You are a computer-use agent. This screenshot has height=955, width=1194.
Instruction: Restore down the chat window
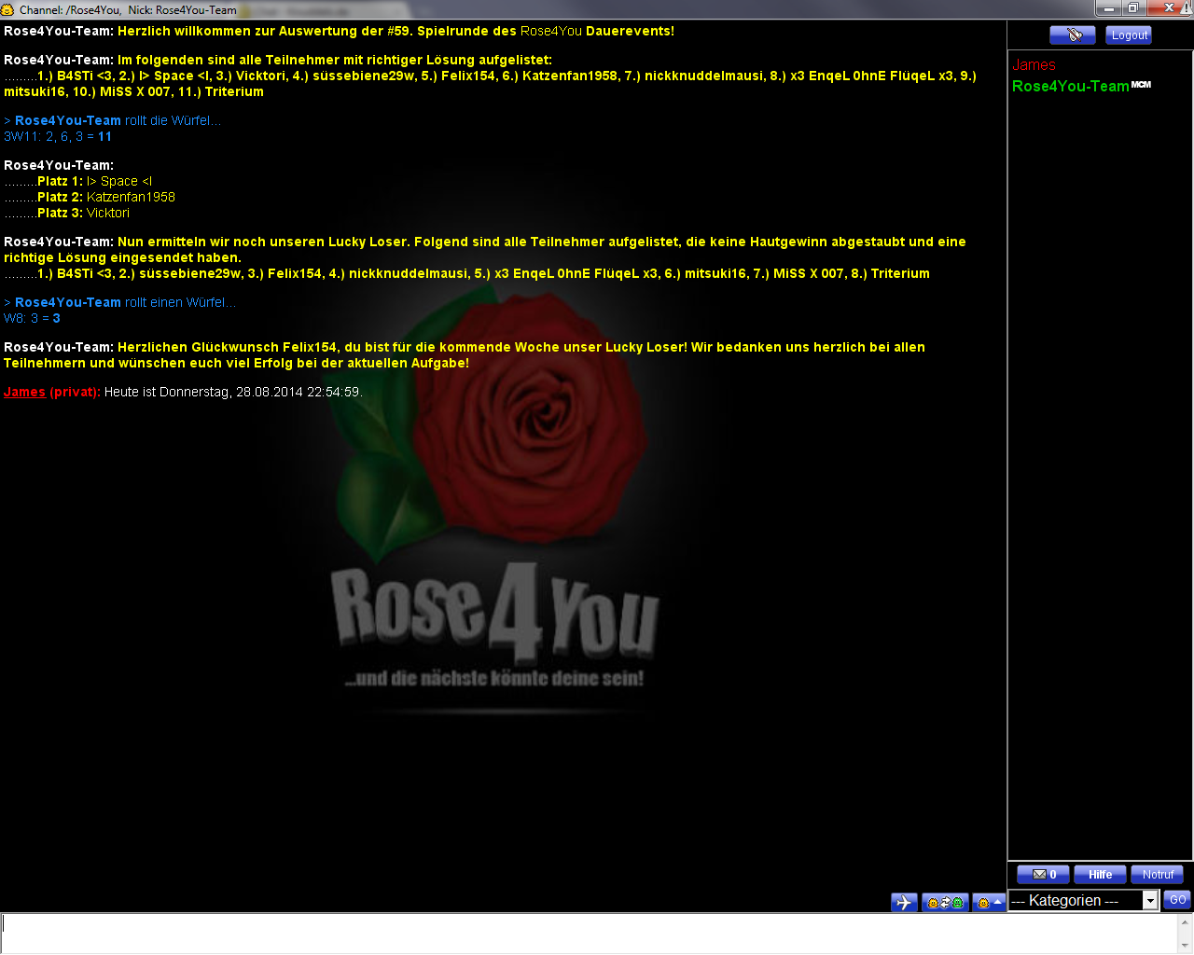1132,8
